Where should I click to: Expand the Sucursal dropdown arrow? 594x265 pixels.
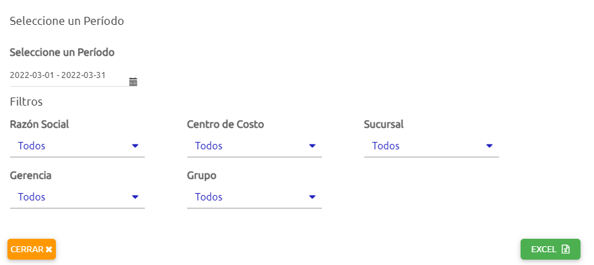pos(490,146)
